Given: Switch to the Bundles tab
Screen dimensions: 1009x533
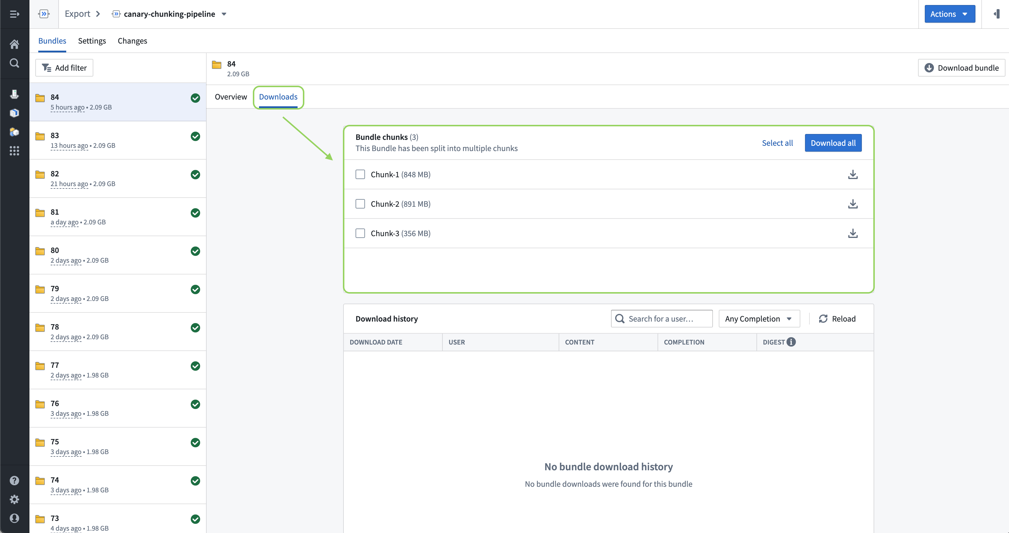Looking at the screenshot, I should coord(52,41).
